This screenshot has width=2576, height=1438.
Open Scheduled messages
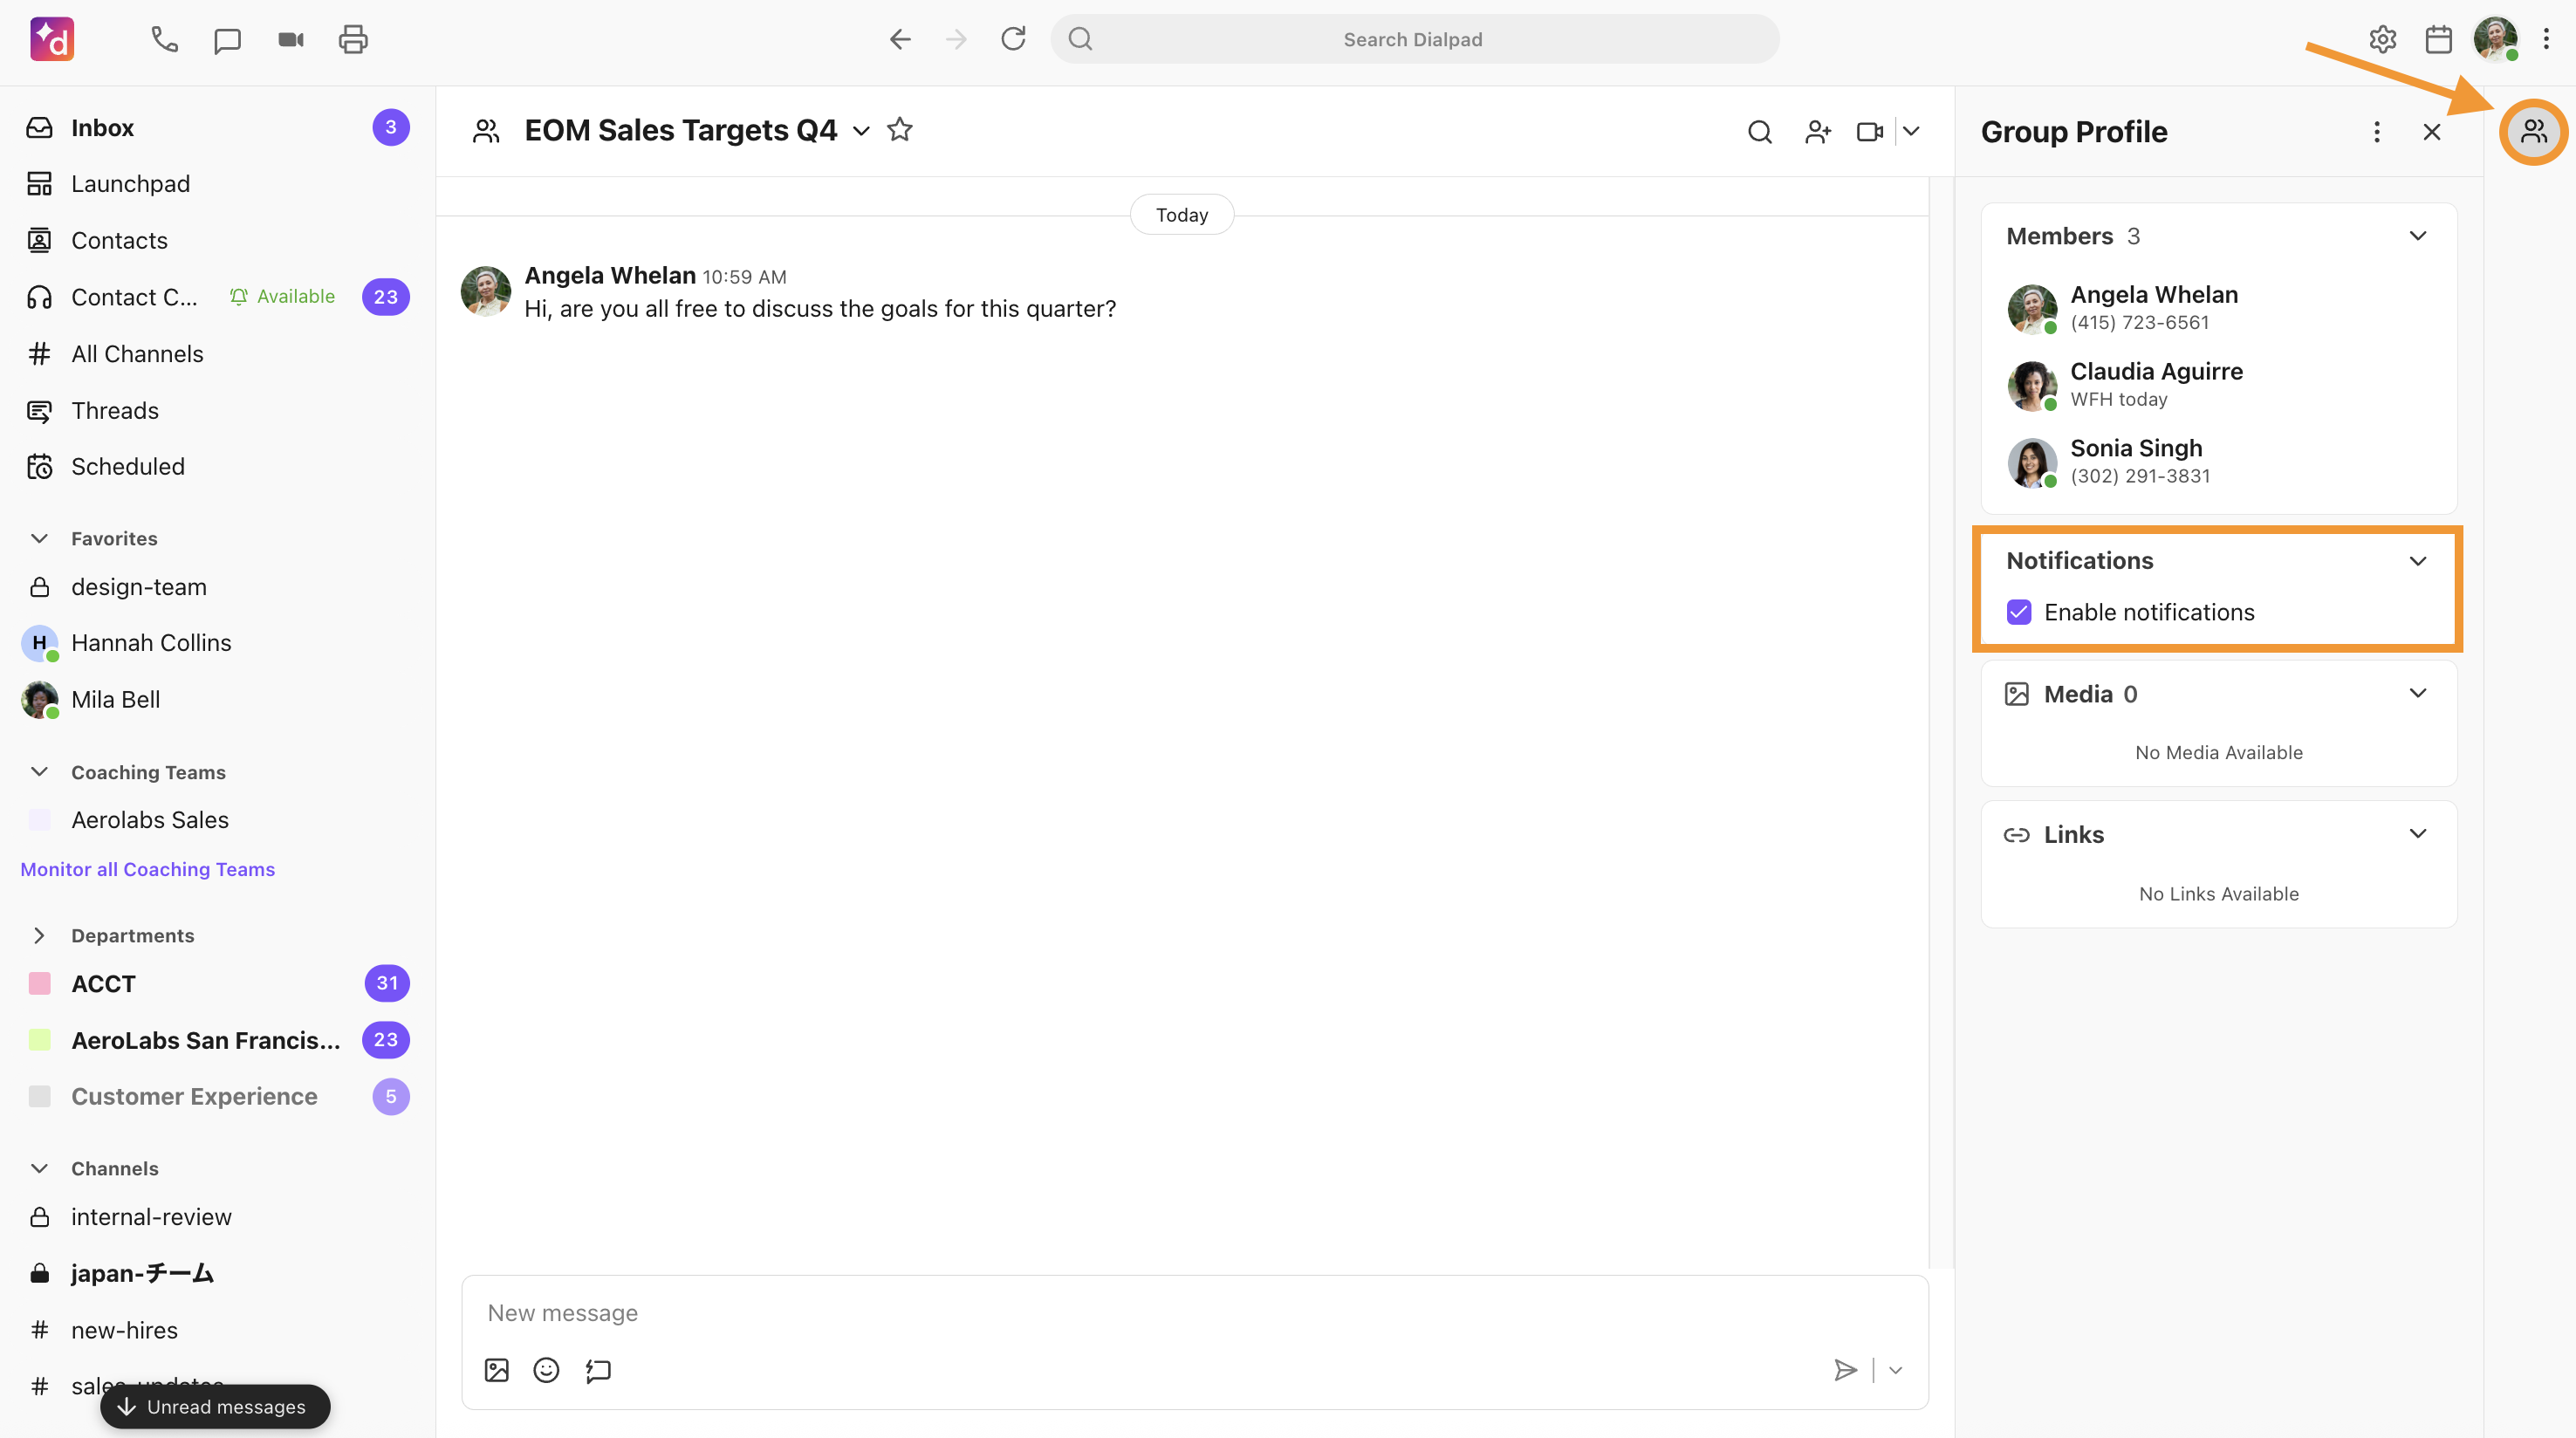[217, 467]
